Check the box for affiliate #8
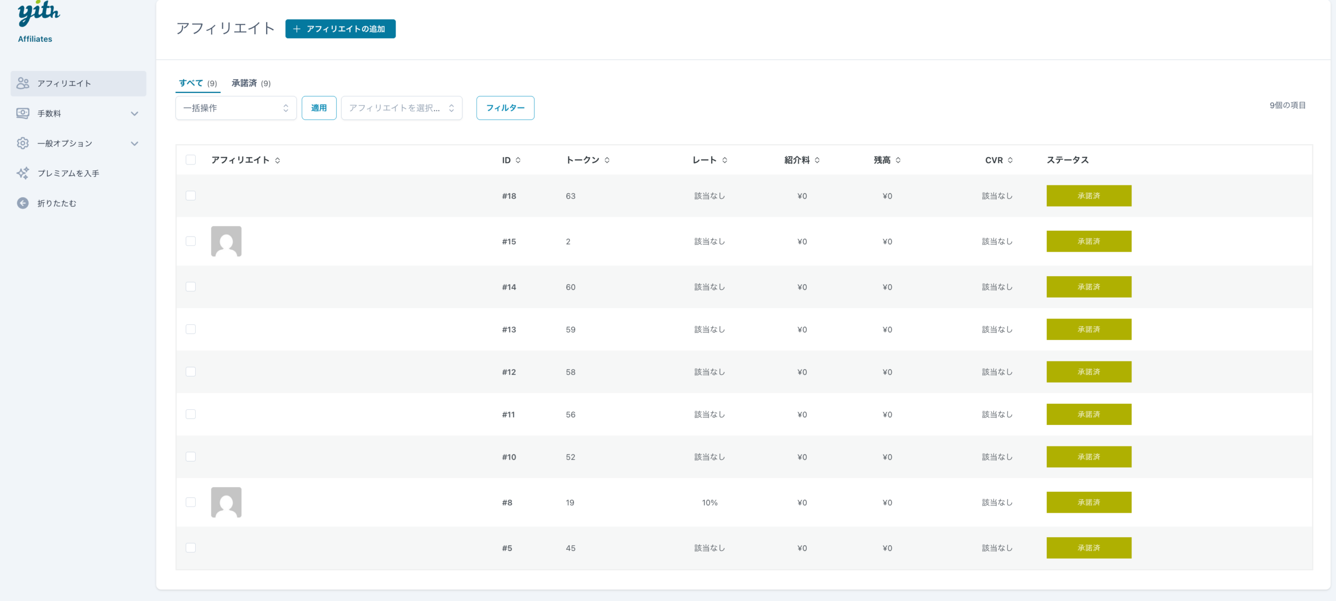 (x=190, y=502)
